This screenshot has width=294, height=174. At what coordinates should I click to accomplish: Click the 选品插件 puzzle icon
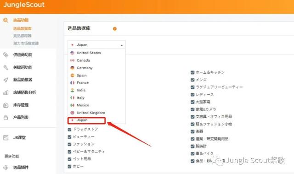click(6, 168)
